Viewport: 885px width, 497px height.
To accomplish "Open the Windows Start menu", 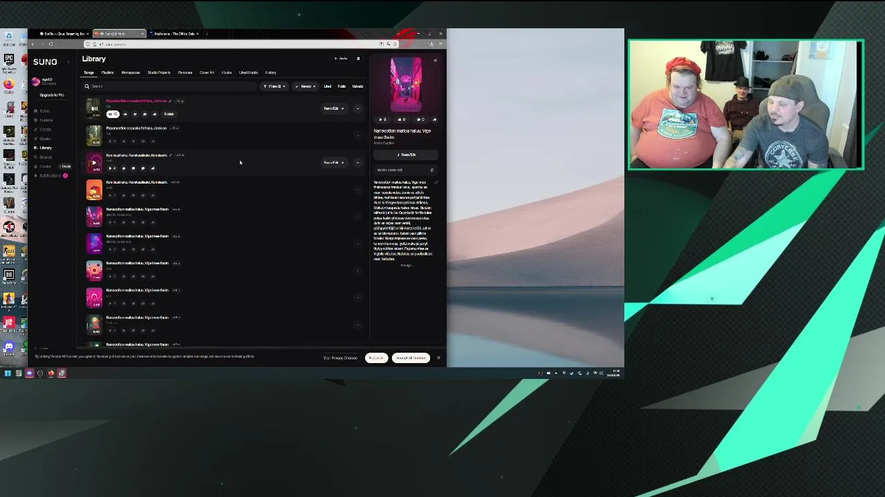I will 8,373.
